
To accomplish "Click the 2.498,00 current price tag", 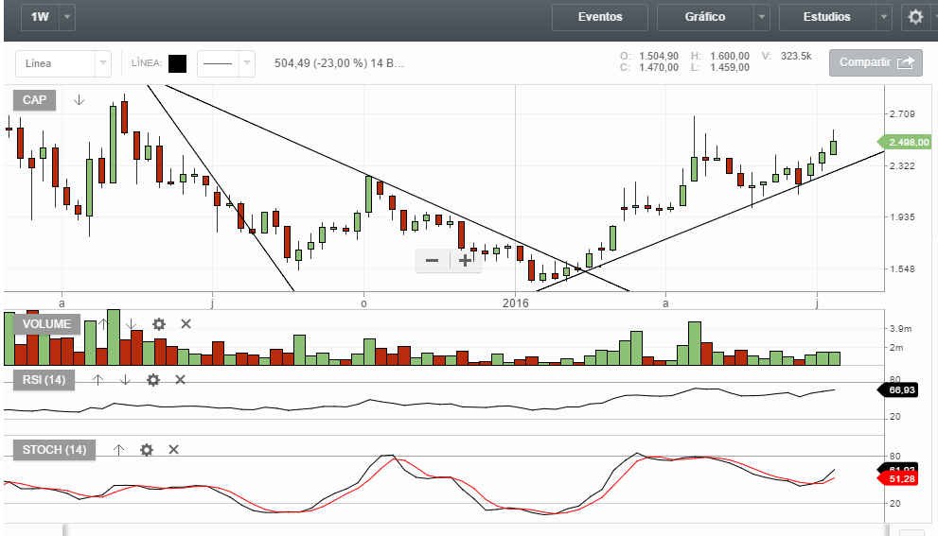I will coord(905,142).
